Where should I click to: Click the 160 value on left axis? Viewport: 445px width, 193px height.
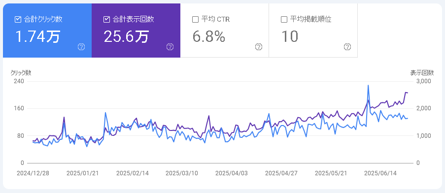pyautogui.click(x=19, y=108)
